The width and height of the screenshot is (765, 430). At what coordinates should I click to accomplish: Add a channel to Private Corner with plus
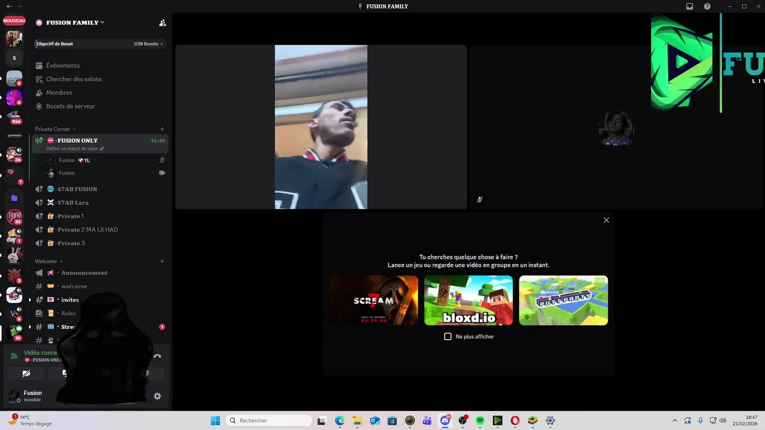tap(162, 129)
